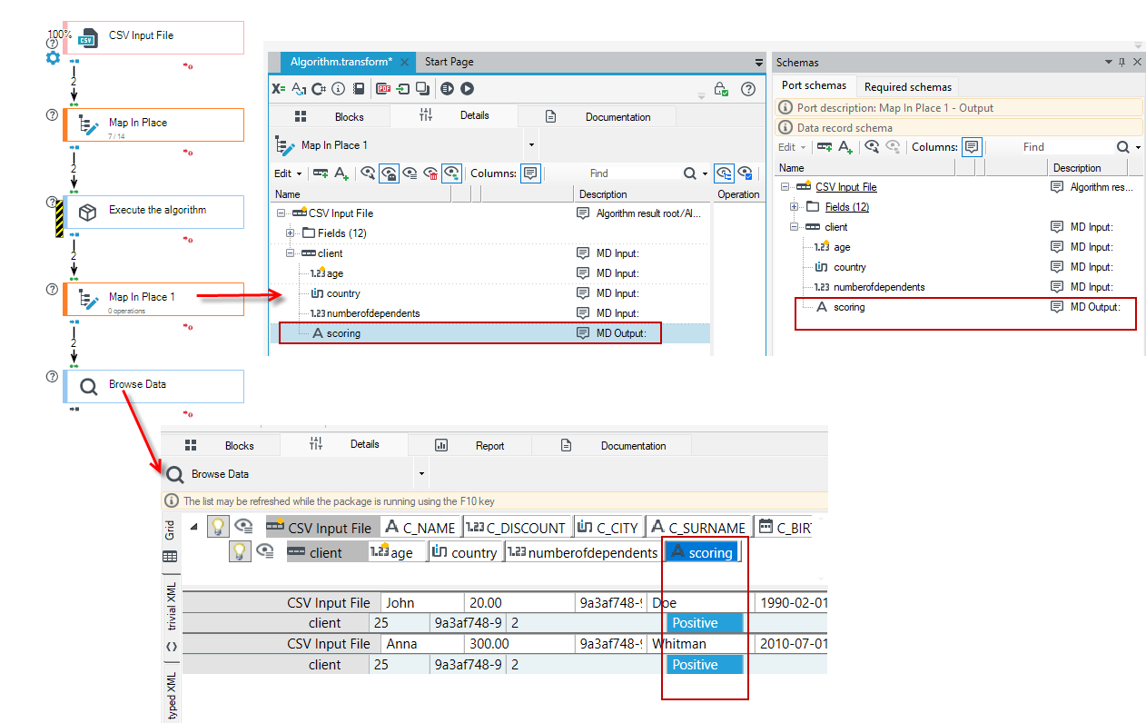Toggle the lightbulb on the CSV Input File grid row
The height and width of the screenshot is (723, 1146).
(218, 527)
